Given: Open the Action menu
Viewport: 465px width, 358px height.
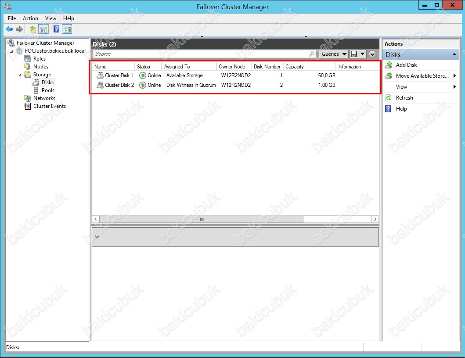Looking at the screenshot, I should [x=30, y=18].
